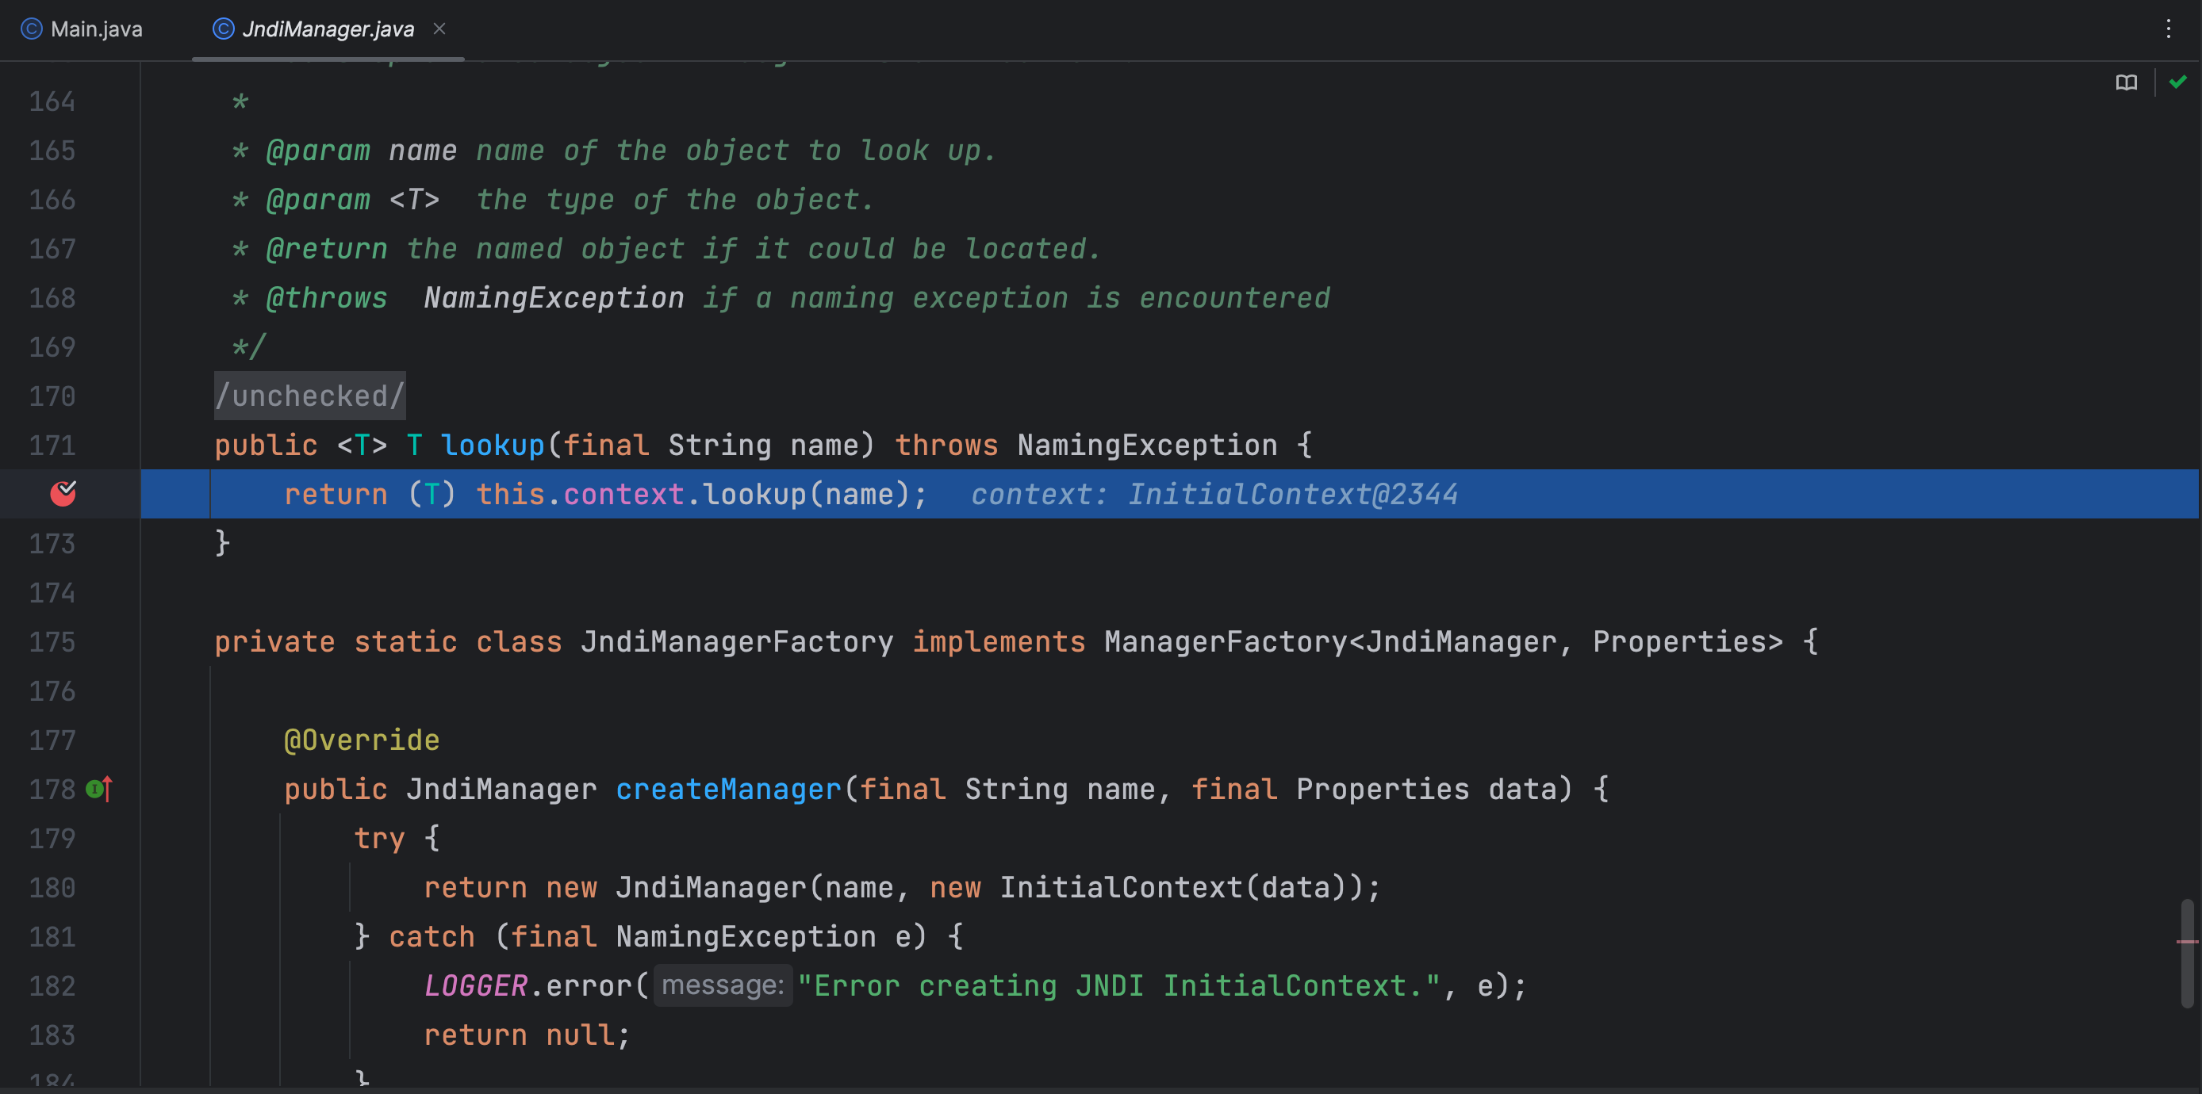
Task: Click the LOGGER identifier on line 182
Action: (x=475, y=985)
